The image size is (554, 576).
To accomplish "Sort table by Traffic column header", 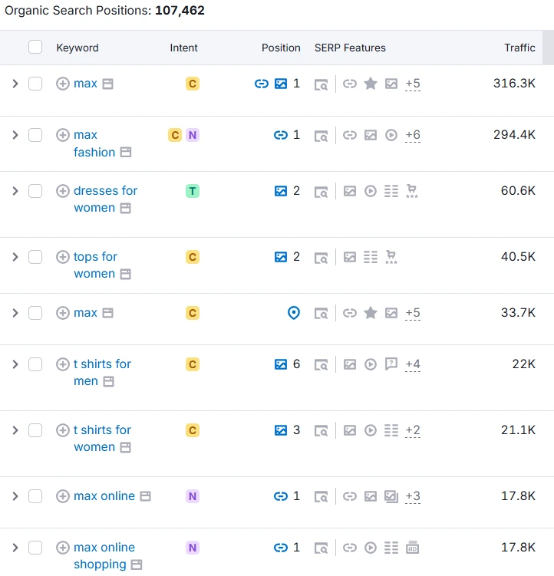I will click(519, 48).
